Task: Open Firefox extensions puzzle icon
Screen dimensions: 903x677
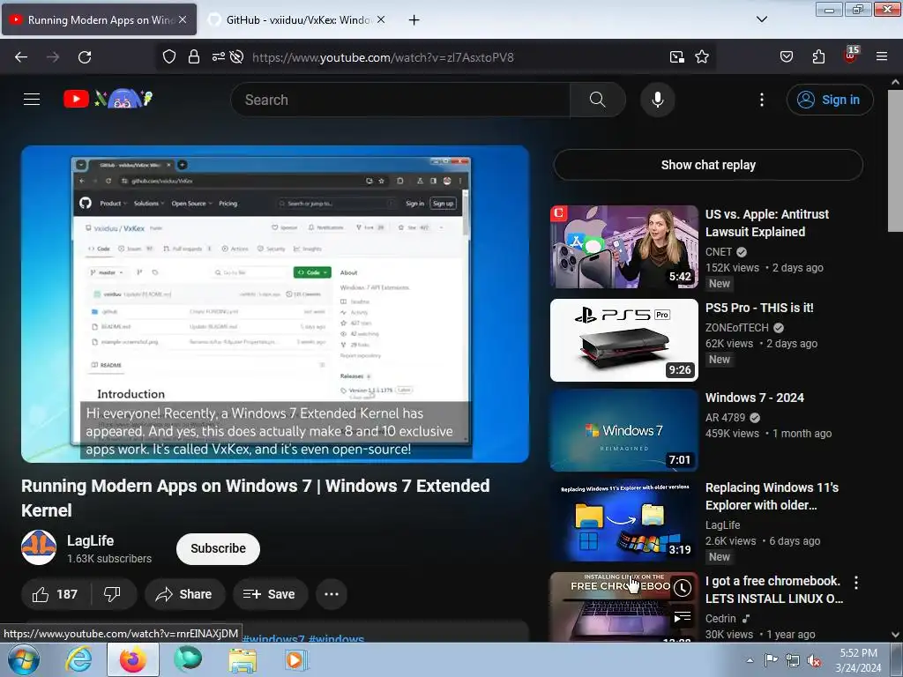Action: pos(818,57)
